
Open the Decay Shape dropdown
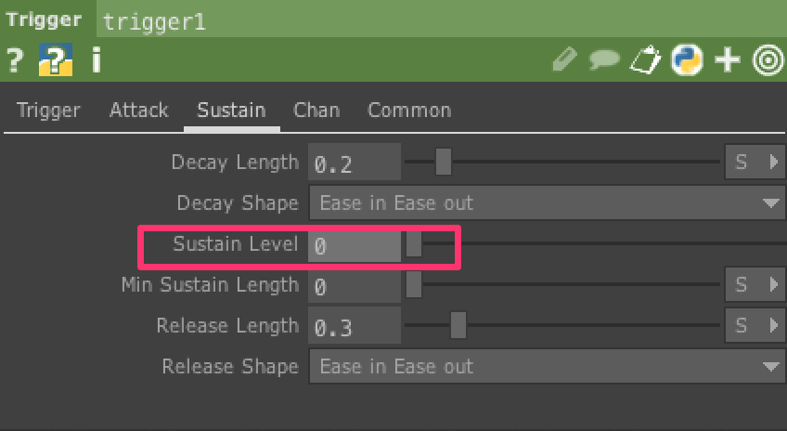click(548, 203)
